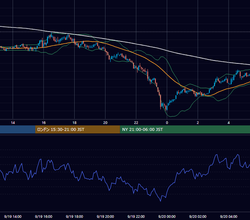Viewport: 250px width, 220px height.
Task: Click the NY 21:00-06:00 JST session bar
Action: point(185,129)
